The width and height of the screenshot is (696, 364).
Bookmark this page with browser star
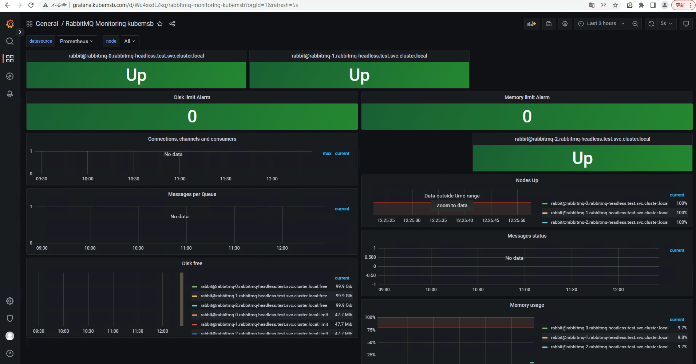point(615,5)
